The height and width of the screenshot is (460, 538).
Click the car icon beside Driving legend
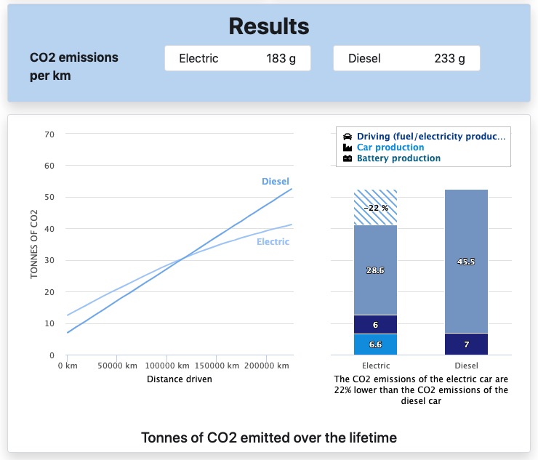click(x=348, y=137)
